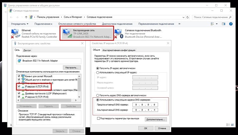
Task: Click the Панель управления breadcrumb
Action: click(x=48, y=17)
